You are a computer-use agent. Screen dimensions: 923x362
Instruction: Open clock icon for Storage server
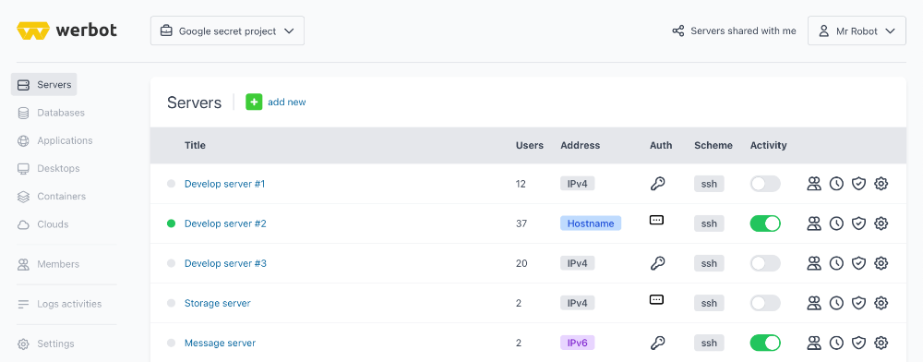point(836,303)
